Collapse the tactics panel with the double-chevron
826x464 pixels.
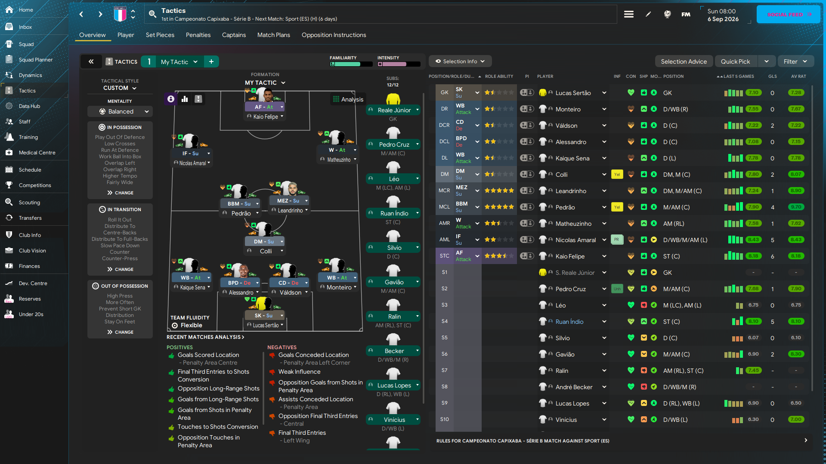pyautogui.click(x=91, y=61)
